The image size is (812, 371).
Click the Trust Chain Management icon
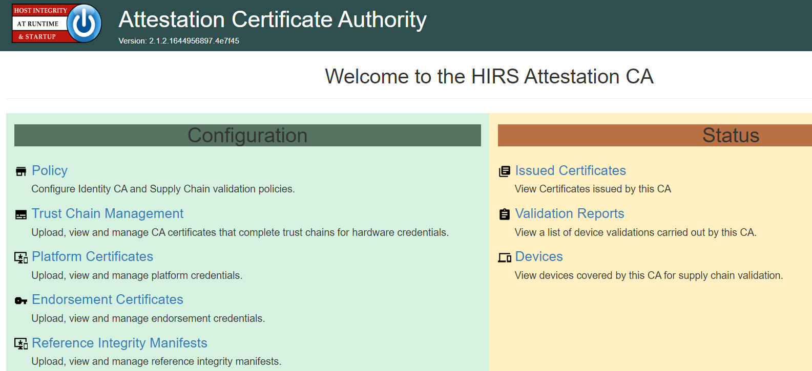tap(21, 214)
